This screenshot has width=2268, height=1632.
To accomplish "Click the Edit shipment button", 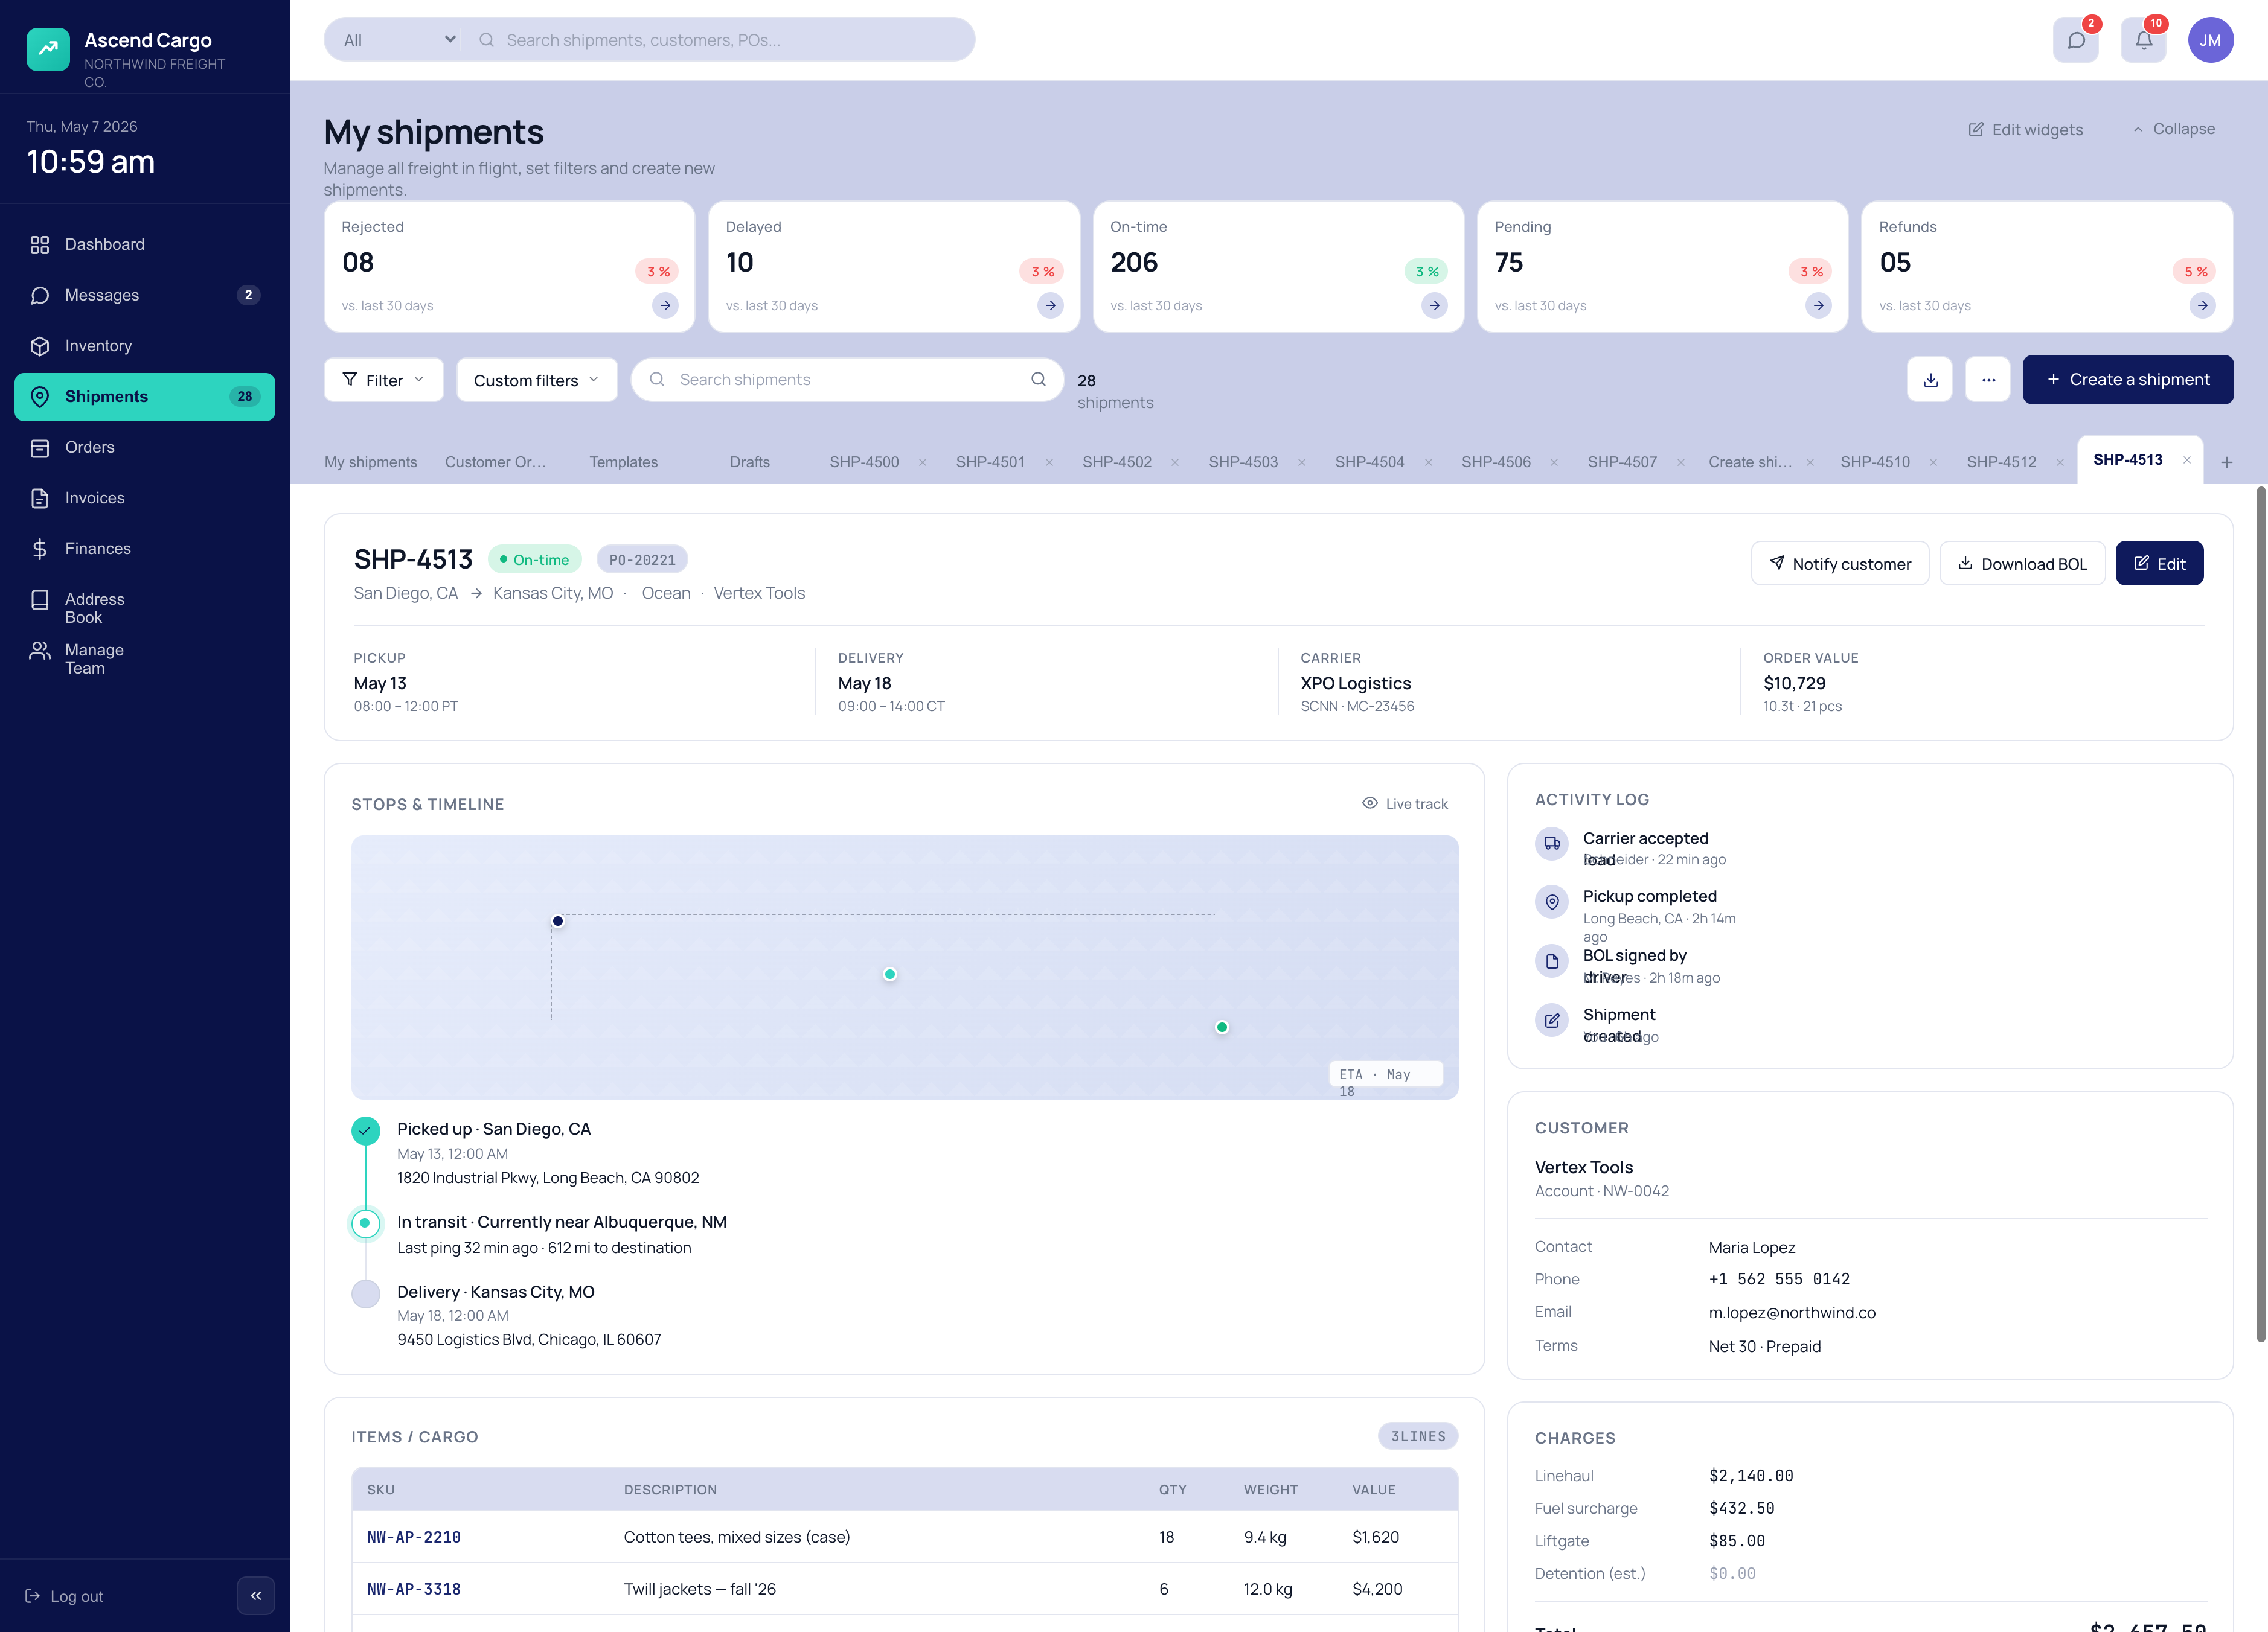I will click(2159, 564).
